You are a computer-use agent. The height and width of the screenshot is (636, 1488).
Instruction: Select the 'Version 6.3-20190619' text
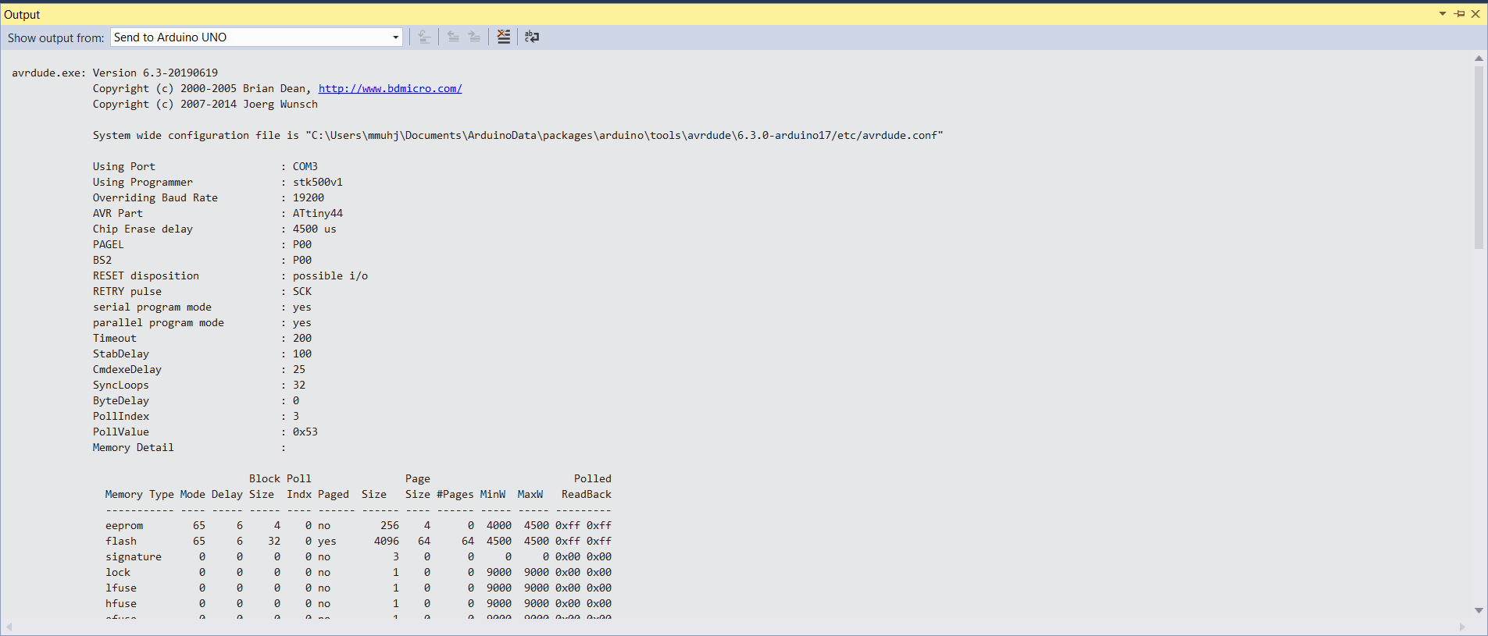(x=155, y=73)
